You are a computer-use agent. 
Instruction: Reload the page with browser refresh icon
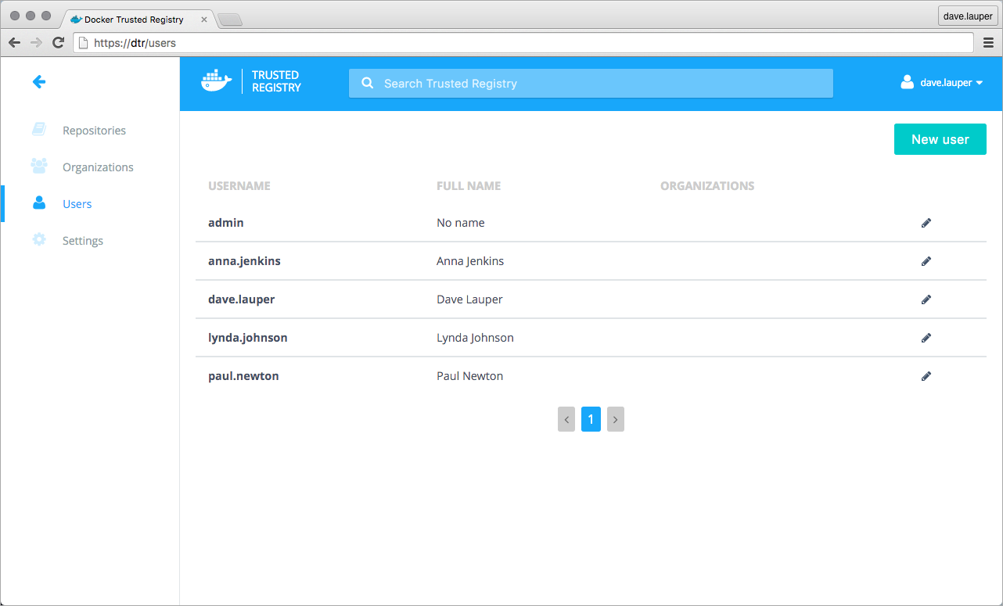[58, 43]
